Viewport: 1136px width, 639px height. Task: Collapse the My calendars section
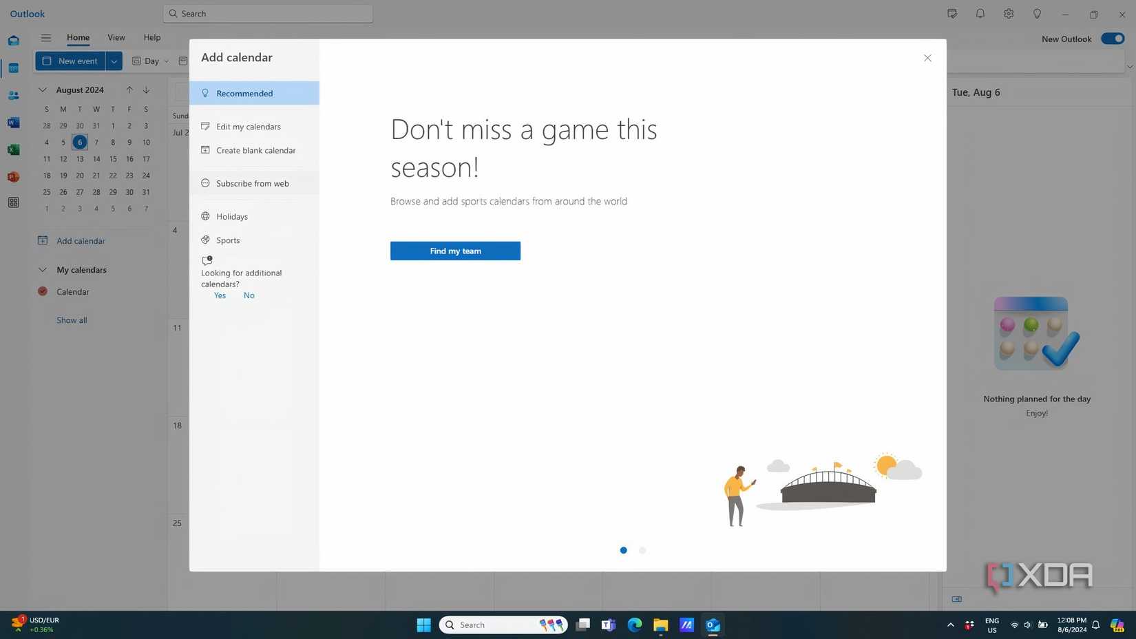43,270
